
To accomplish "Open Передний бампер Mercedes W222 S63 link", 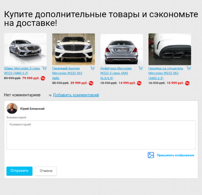I will tap(67, 73).
